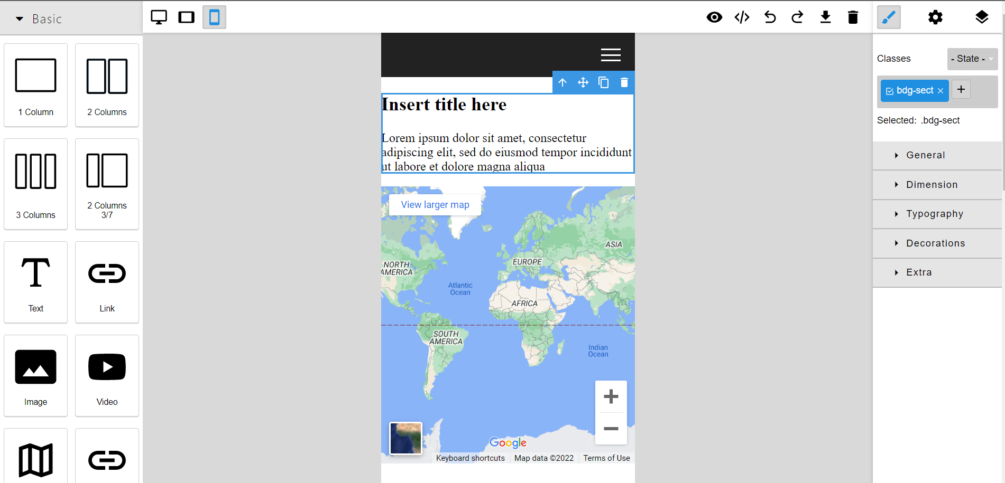Expand the Decorations style section
This screenshot has width=1005, height=483.
937,243
